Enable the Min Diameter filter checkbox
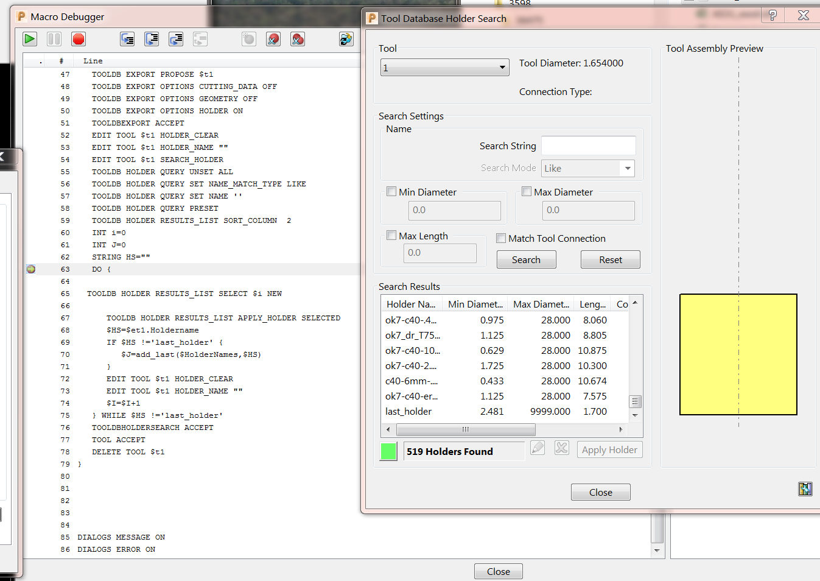This screenshot has height=581, width=820. pyautogui.click(x=391, y=191)
